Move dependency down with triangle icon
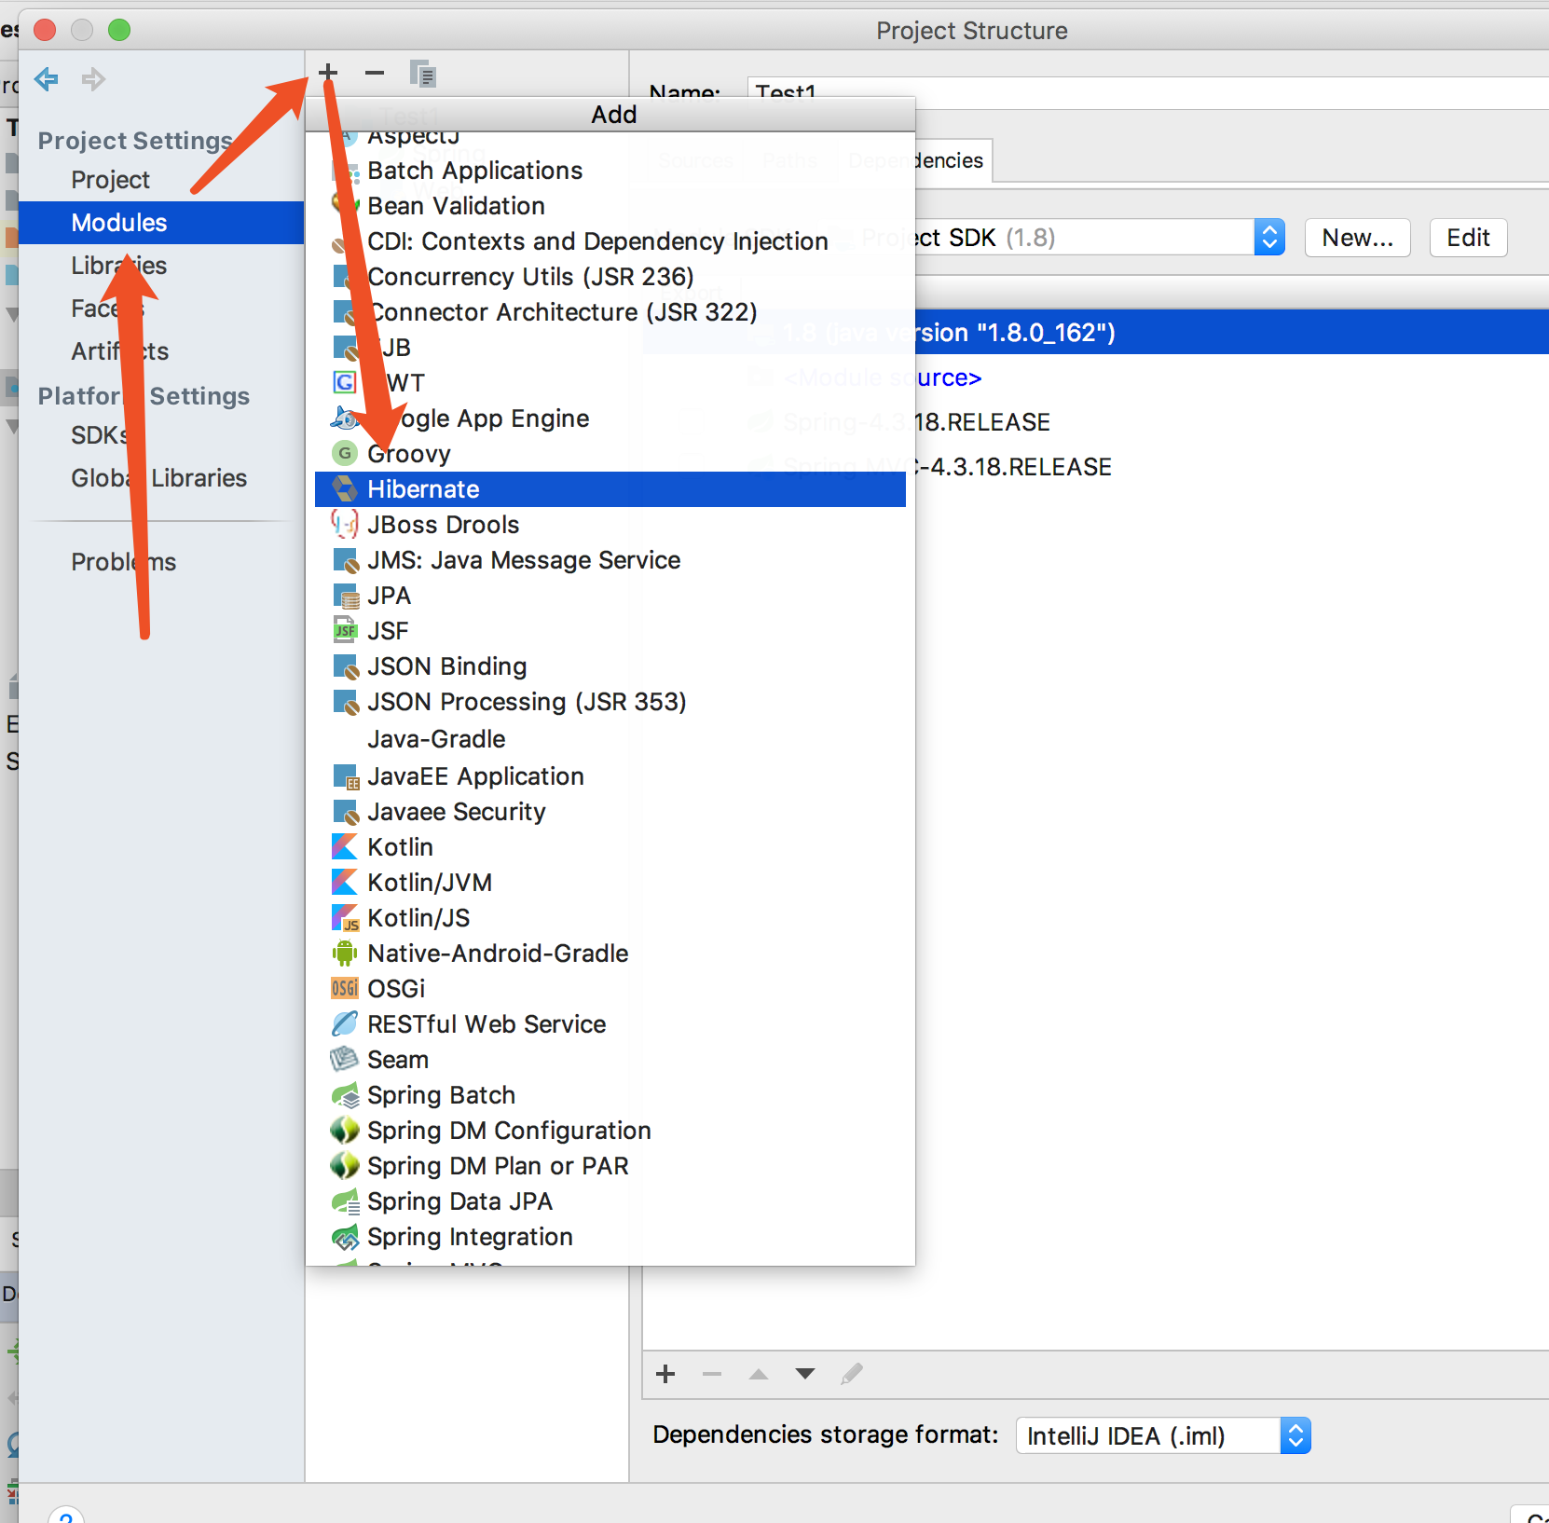Image resolution: width=1549 pixels, height=1523 pixels. [x=805, y=1374]
